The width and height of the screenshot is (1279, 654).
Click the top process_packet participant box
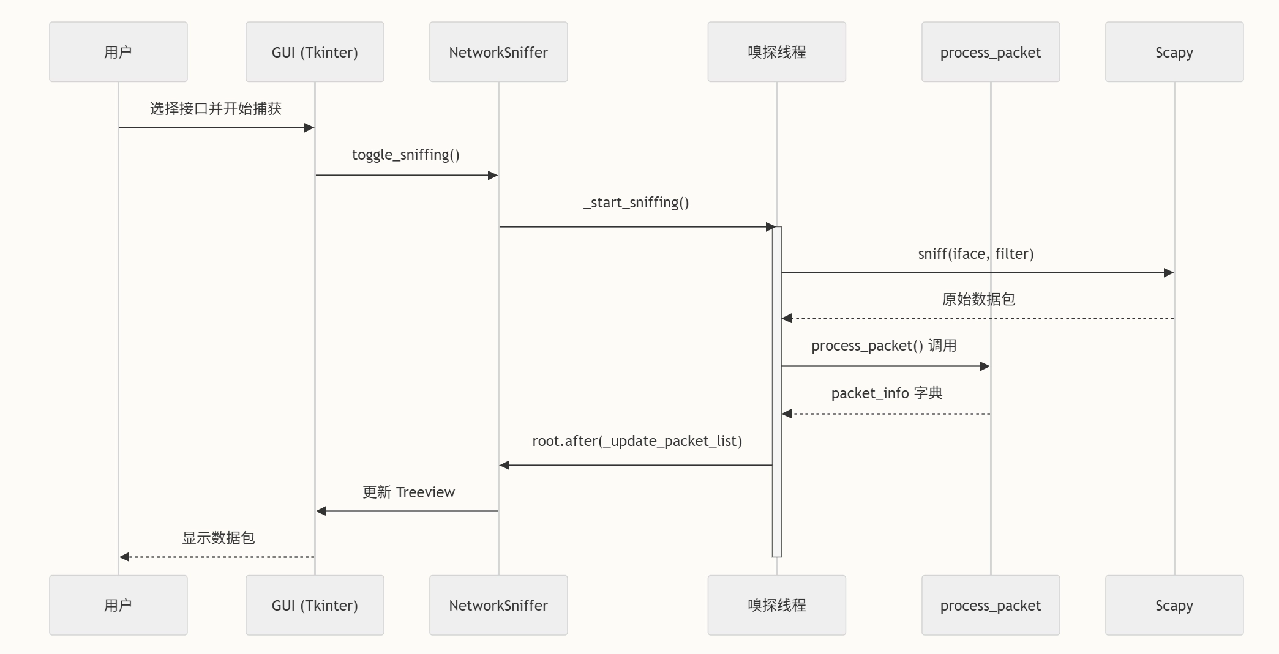pos(991,52)
